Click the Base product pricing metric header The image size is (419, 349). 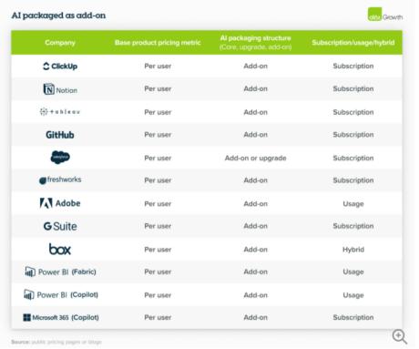pos(158,43)
